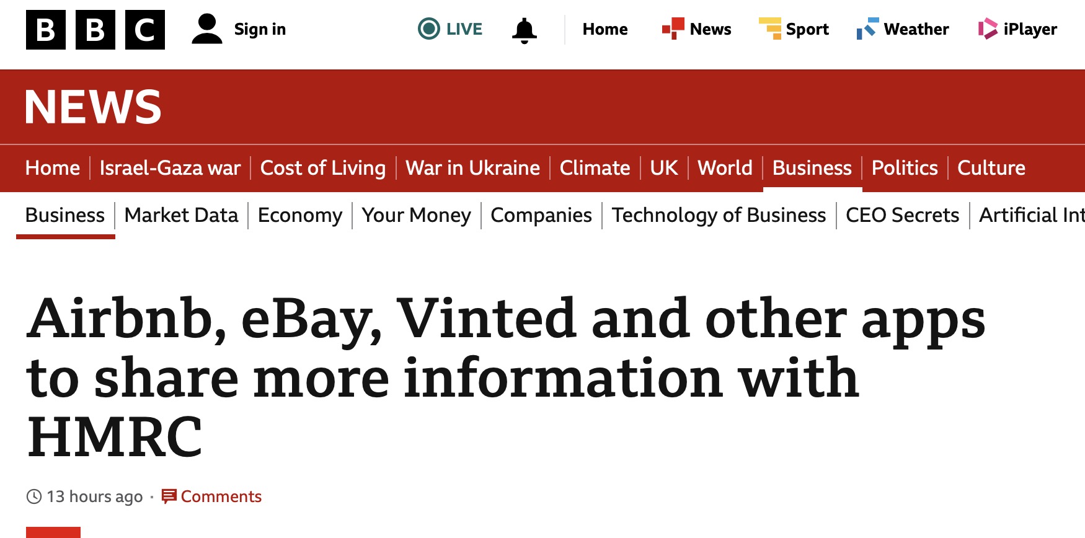Click the account person icon
This screenshot has height=538, width=1085.
click(207, 29)
